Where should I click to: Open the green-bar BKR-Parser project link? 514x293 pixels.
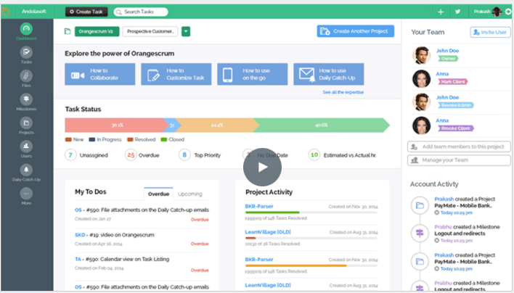point(259,207)
